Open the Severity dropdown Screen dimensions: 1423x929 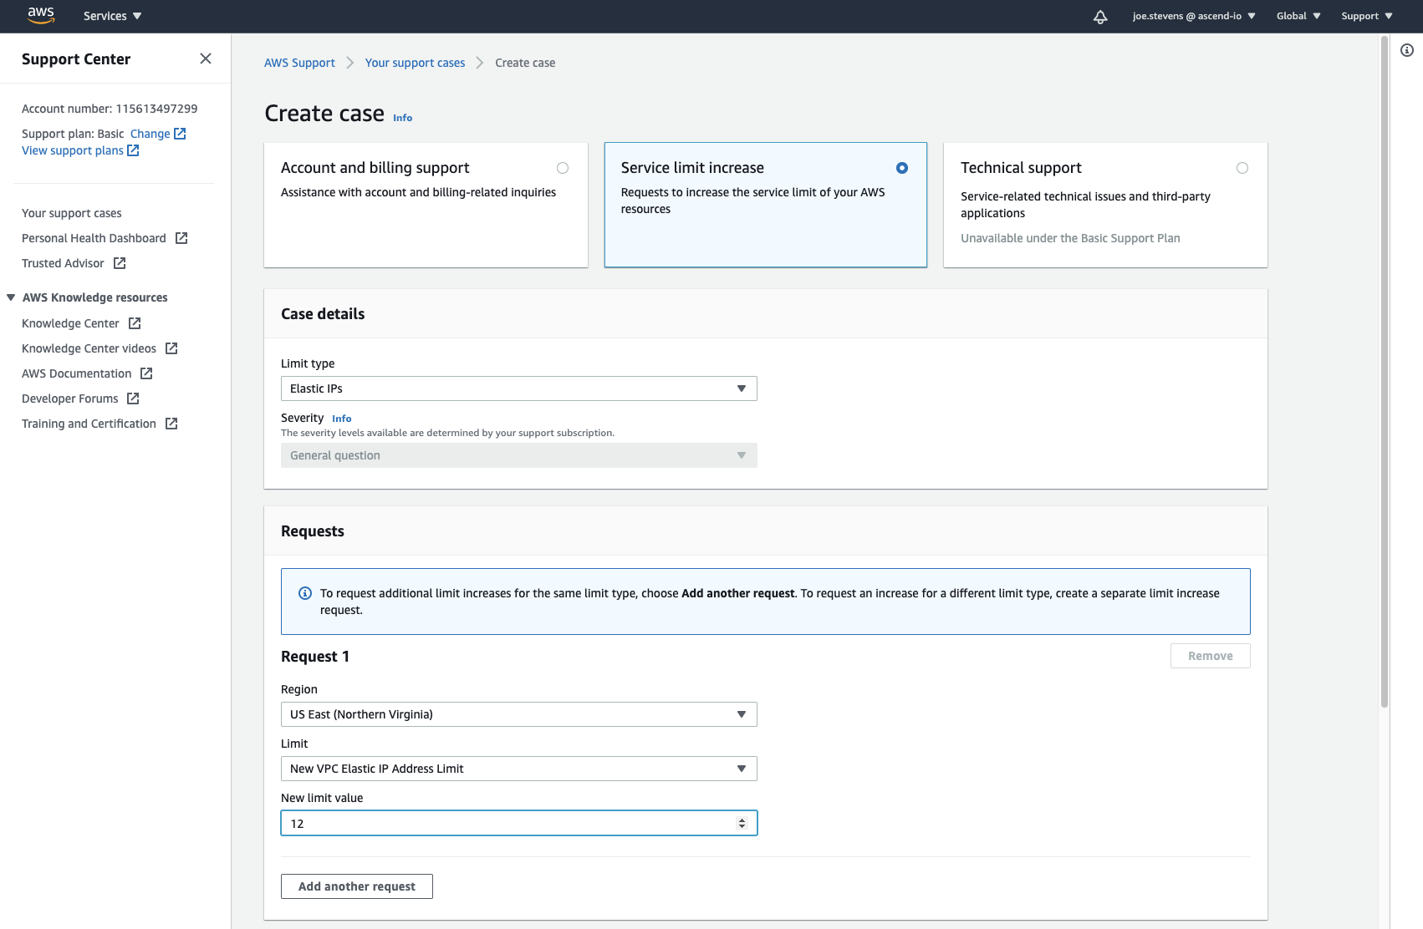(x=519, y=455)
